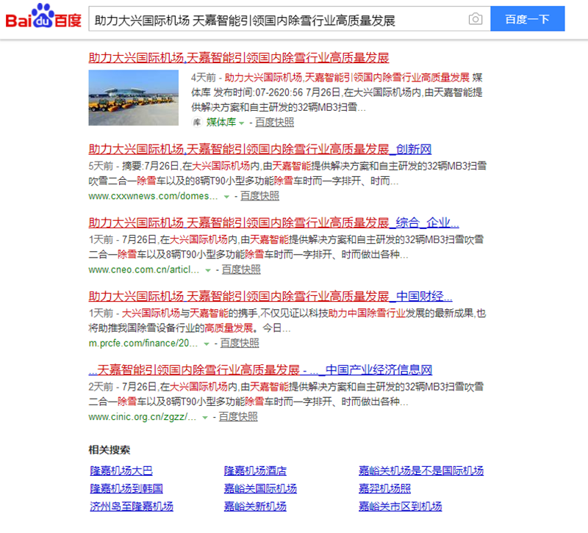Open 百度快照 for the cneo.com.cn result
The height and width of the screenshot is (533, 588).
241,269
